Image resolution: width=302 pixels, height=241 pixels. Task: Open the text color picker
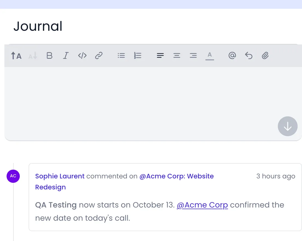click(x=210, y=56)
